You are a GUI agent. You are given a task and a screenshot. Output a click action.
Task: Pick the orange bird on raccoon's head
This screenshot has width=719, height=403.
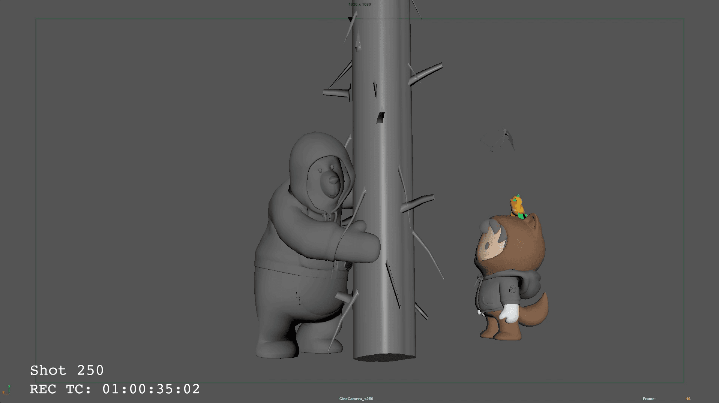[518, 206]
